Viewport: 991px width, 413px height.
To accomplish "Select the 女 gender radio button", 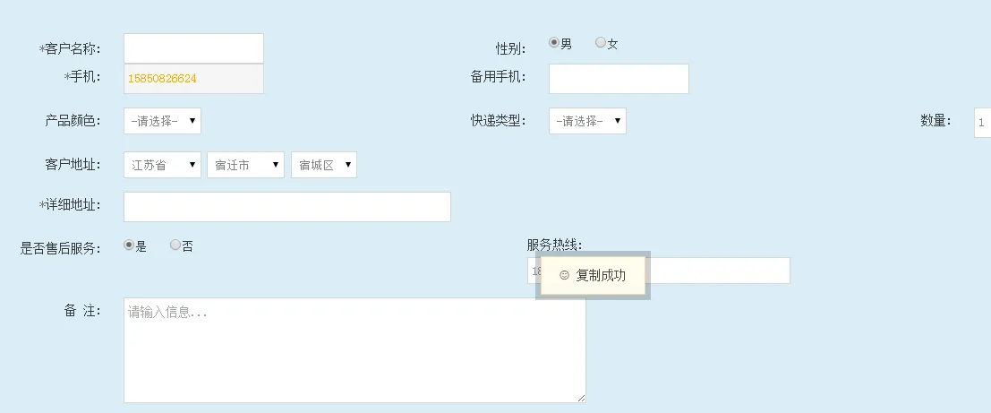I will click(x=601, y=43).
